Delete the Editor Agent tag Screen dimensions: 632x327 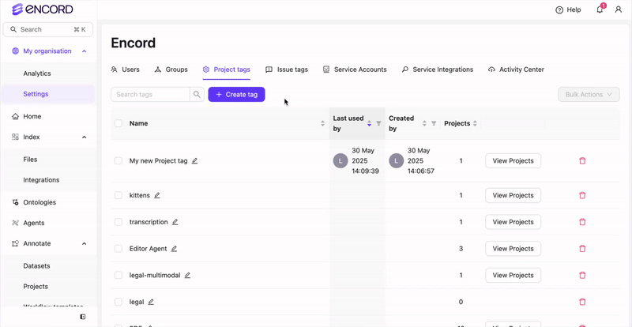tap(582, 249)
